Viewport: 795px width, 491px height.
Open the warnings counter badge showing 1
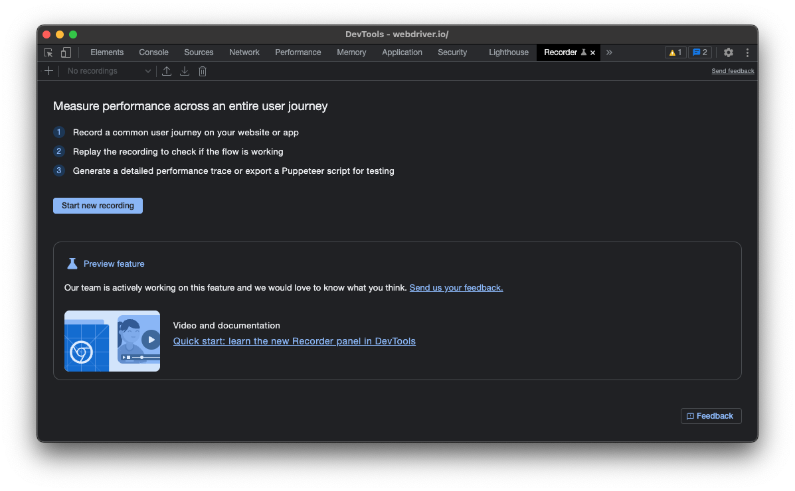[675, 52]
